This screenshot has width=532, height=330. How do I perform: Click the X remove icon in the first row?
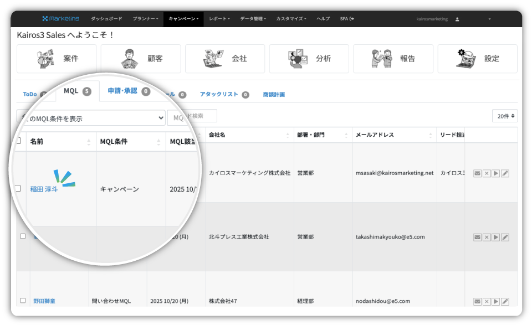[486, 173]
